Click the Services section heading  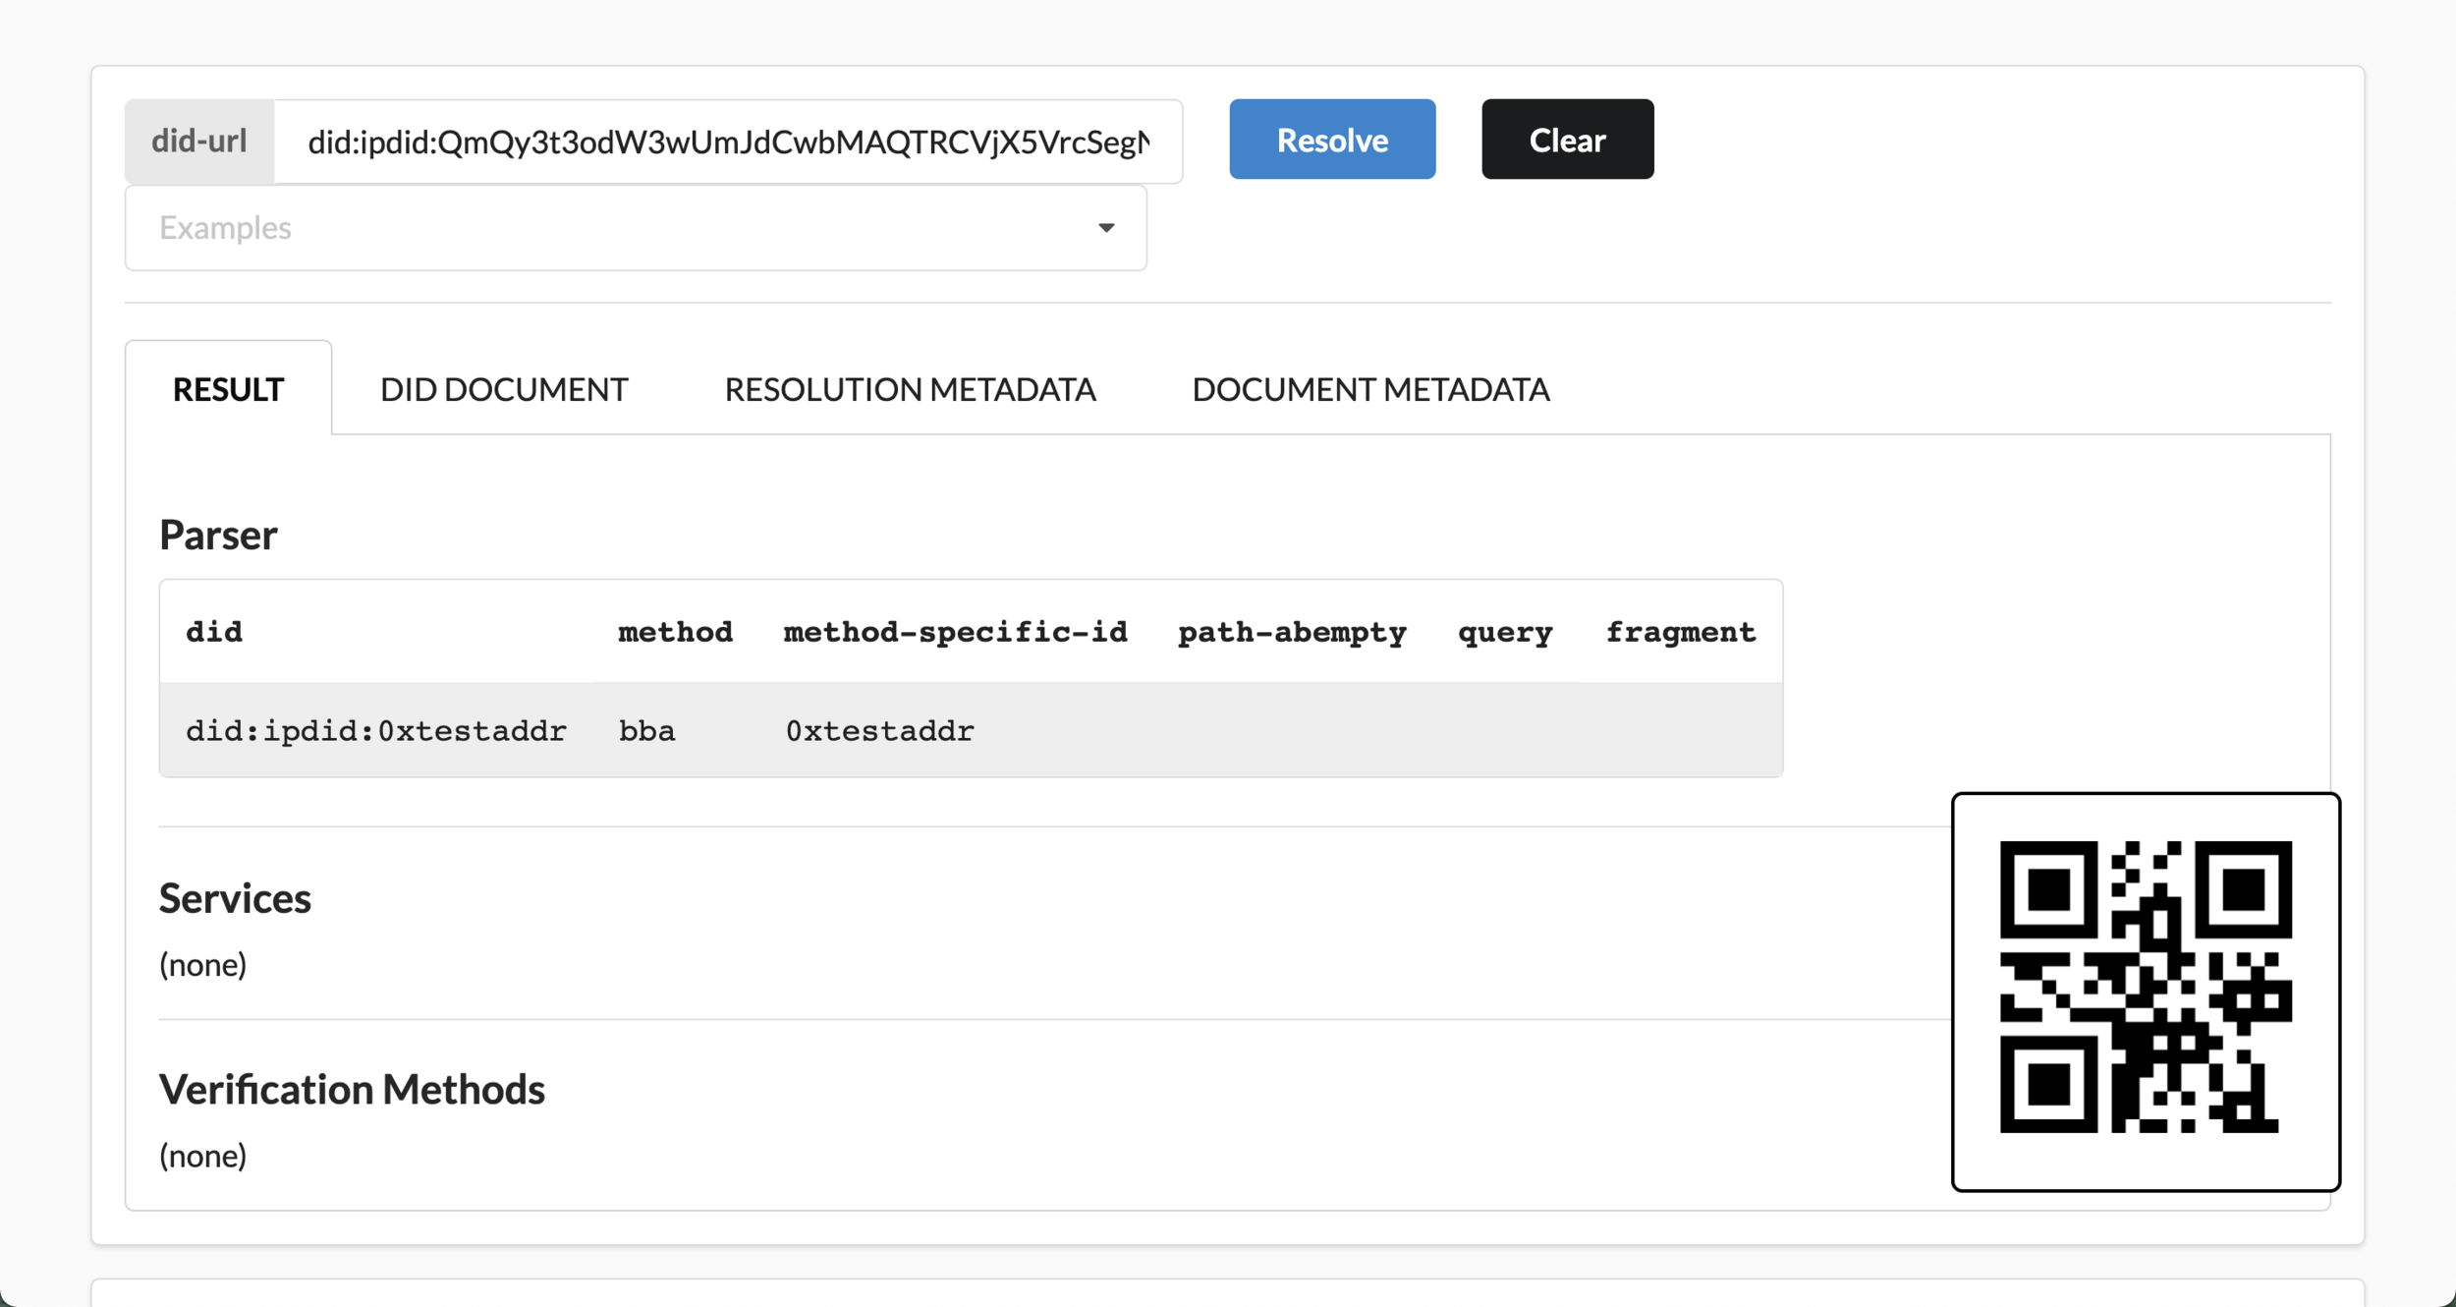(x=235, y=898)
